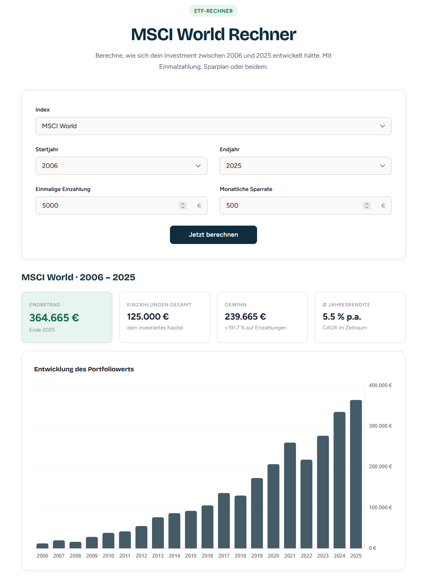The height and width of the screenshot is (576, 427).
Task: Click the 2019 bar in the chart
Action: (x=257, y=513)
